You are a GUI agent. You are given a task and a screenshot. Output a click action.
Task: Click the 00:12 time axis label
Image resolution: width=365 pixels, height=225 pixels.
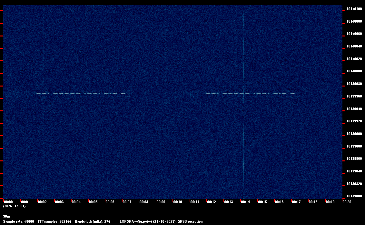[212, 202]
